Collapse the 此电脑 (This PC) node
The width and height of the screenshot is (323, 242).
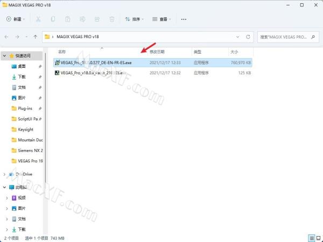pyautogui.click(x=4, y=187)
